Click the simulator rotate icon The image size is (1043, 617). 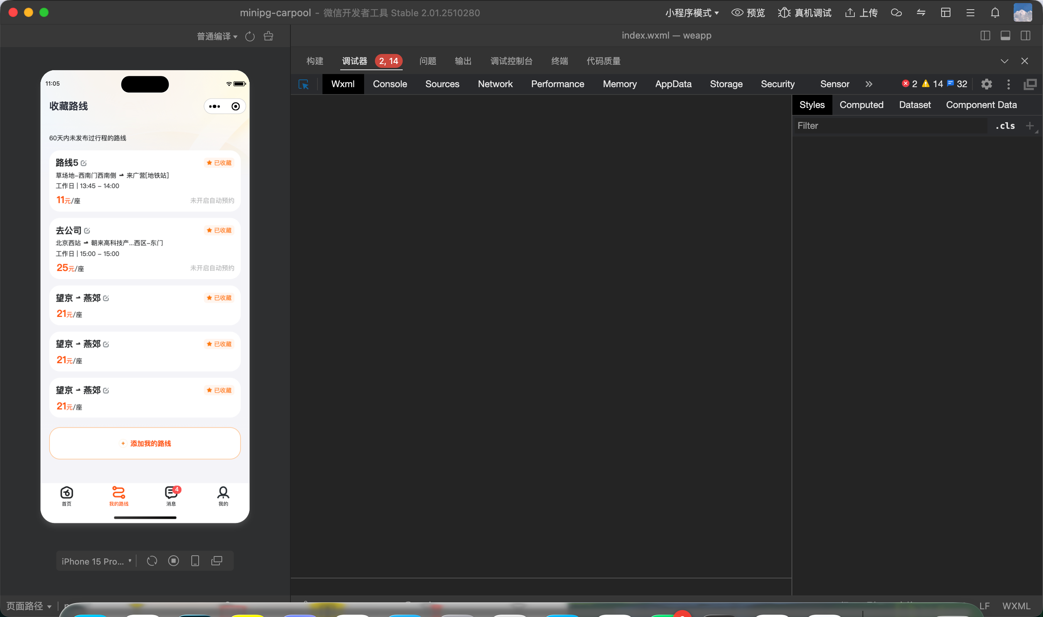tap(152, 561)
